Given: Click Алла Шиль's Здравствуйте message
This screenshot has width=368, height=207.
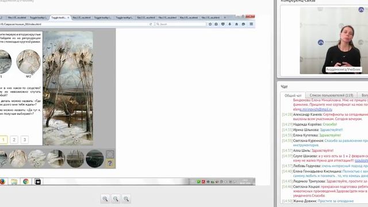Looking at the screenshot, I should coord(308,151).
